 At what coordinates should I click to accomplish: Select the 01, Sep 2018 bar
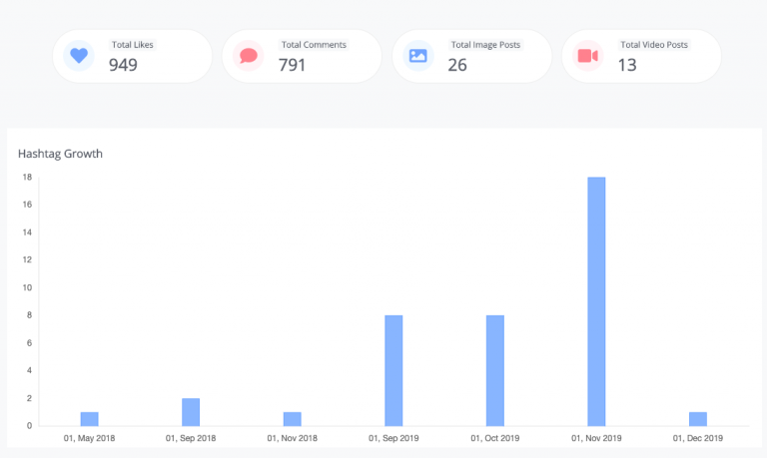[x=191, y=412]
